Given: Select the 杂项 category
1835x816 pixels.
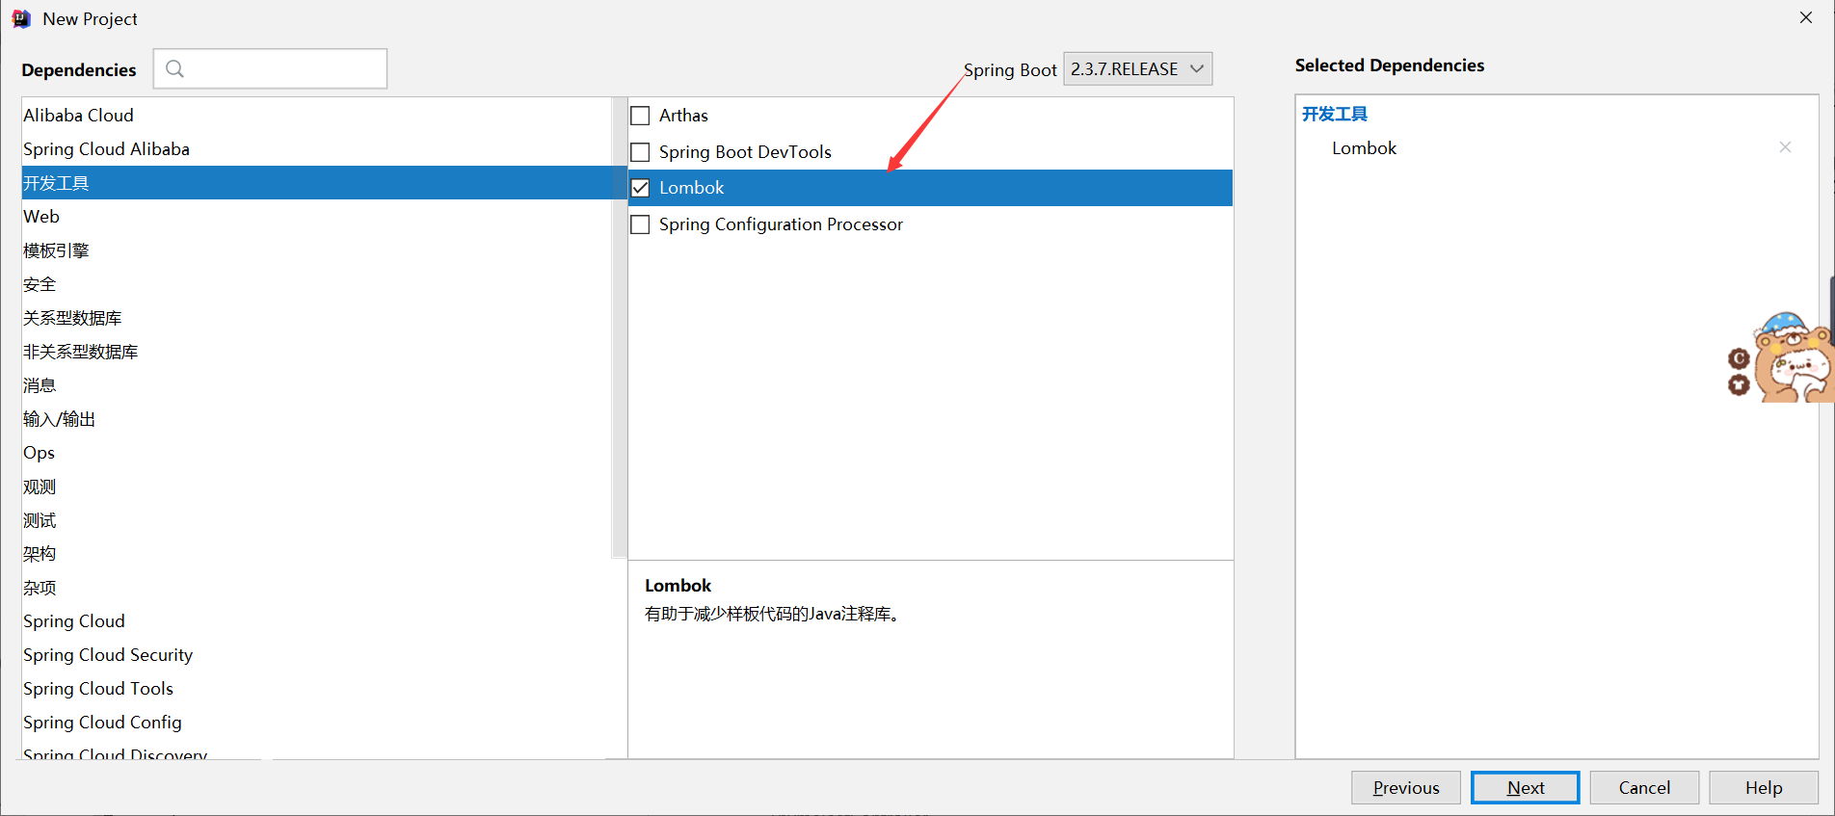Looking at the screenshot, I should pyautogui.click(x=316, y=588).
